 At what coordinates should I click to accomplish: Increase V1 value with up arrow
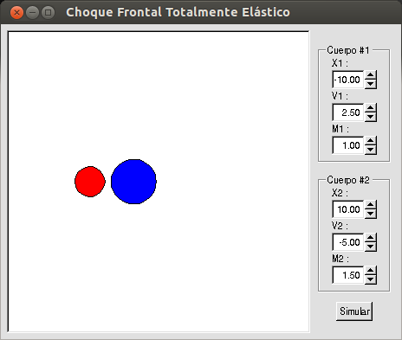pyautogui.click(x=371, y=107)
